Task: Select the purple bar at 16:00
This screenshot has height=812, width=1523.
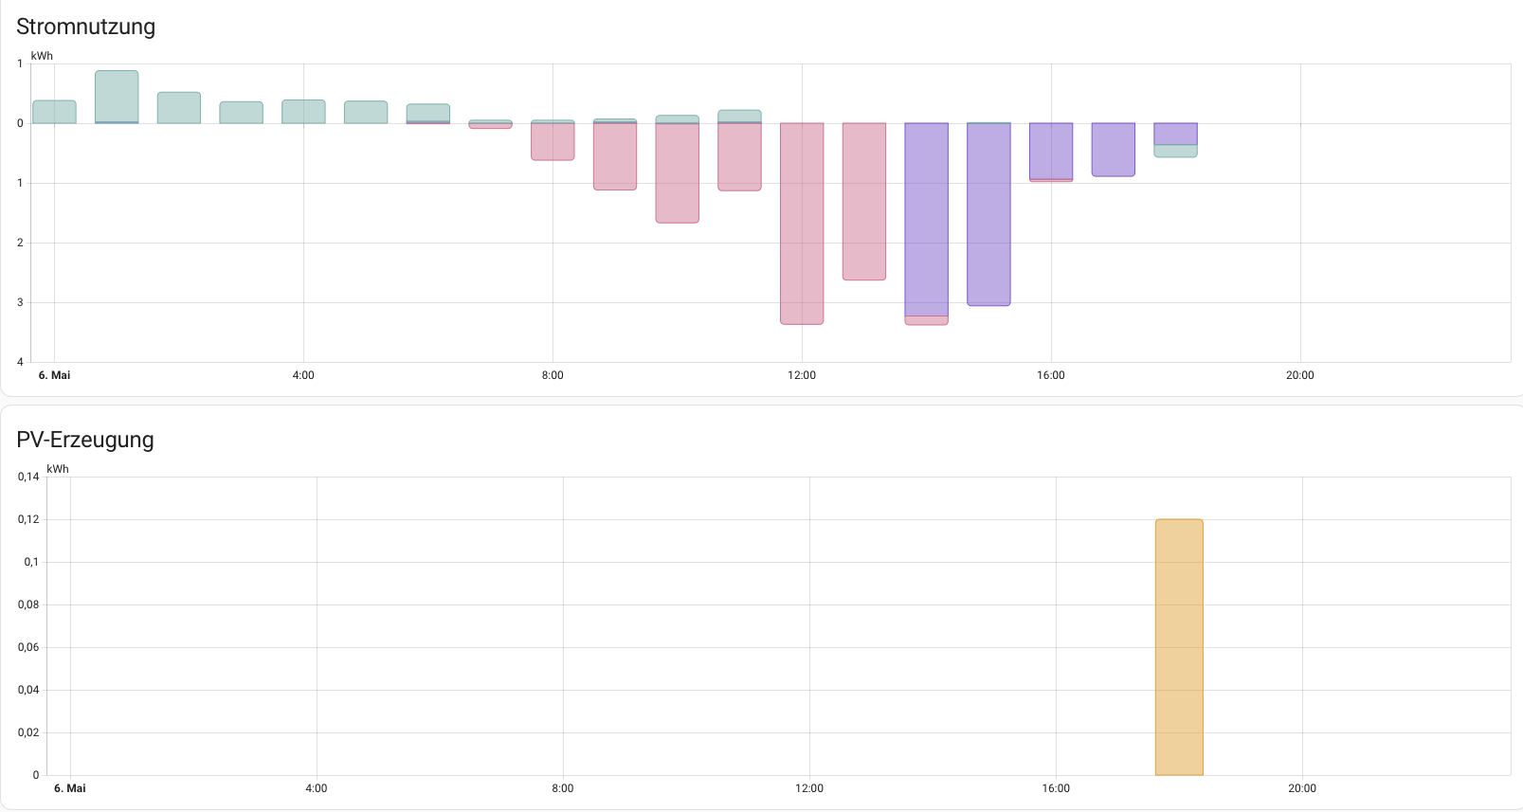Action: (x=1051, y=151)
